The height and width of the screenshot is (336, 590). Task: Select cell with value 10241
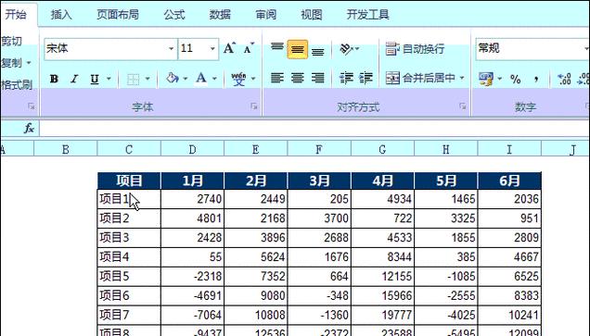click(x=509, y=315)
